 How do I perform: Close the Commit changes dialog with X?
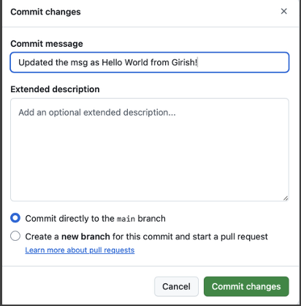(283, 11)
